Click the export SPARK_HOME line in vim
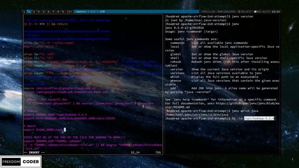 (45, 130)
